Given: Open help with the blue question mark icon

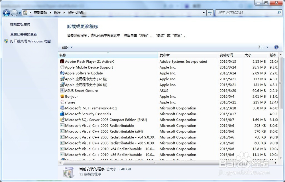Looking at the screenshot, I should pyautogui.click(x=276, y=47).
